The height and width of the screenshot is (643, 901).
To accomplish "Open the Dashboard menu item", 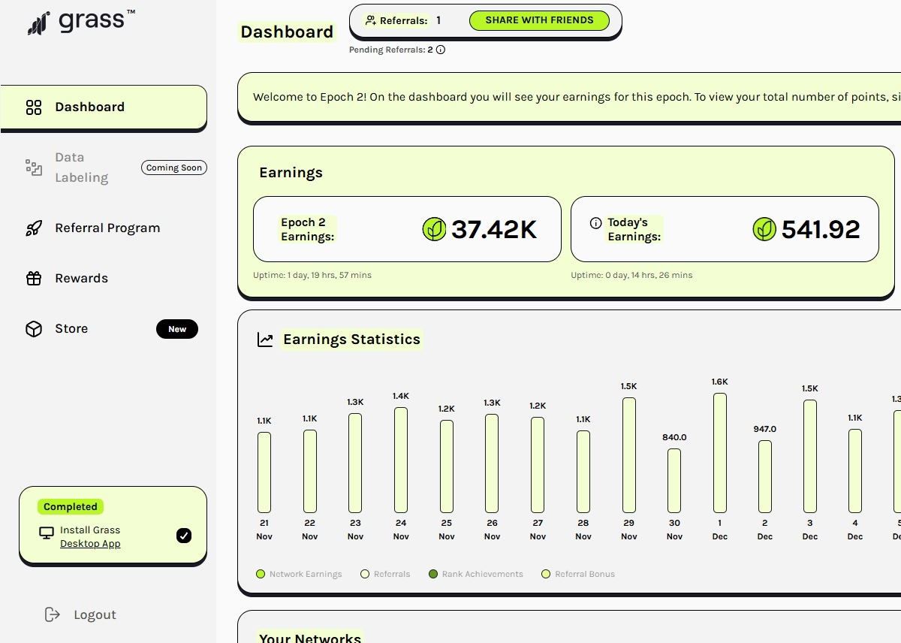I will [x=104, y=107].
